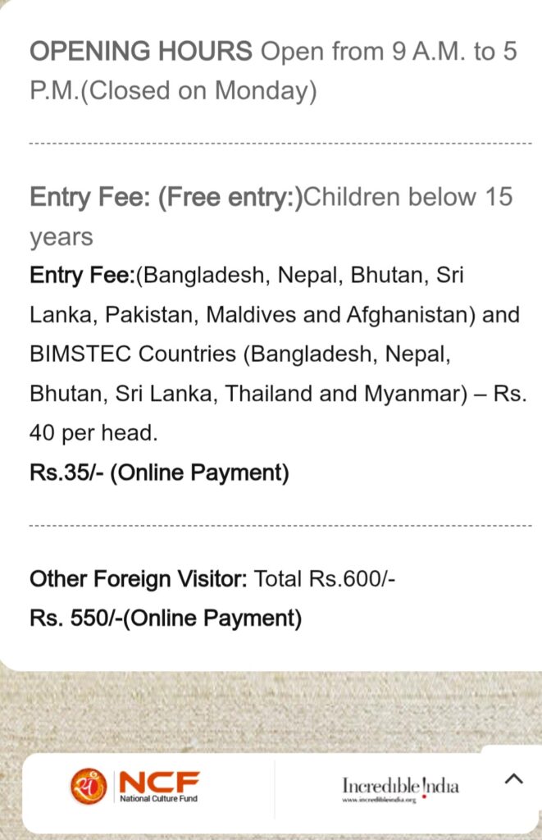This screenshot has width=542, height=840.
Task: Select the OPENING HOURS heading
Action: click(141, 52)
